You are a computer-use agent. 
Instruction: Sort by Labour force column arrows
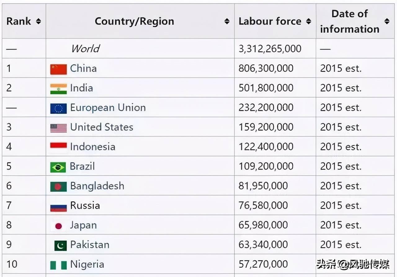pyautogui.click(x=308, y=21)
